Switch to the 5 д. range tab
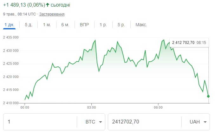Image resolution: width=215 pixels, height=132 pixels. [x=29, y=25]
